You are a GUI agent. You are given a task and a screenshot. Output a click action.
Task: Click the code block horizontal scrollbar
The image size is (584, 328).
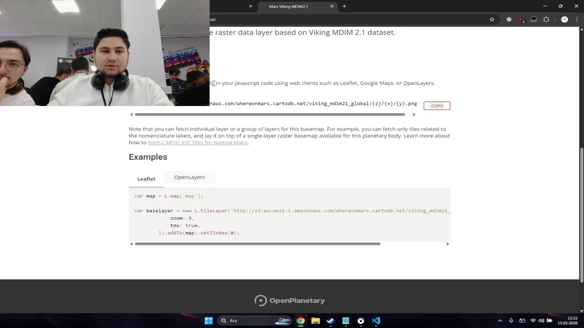(x=257, y=244)
